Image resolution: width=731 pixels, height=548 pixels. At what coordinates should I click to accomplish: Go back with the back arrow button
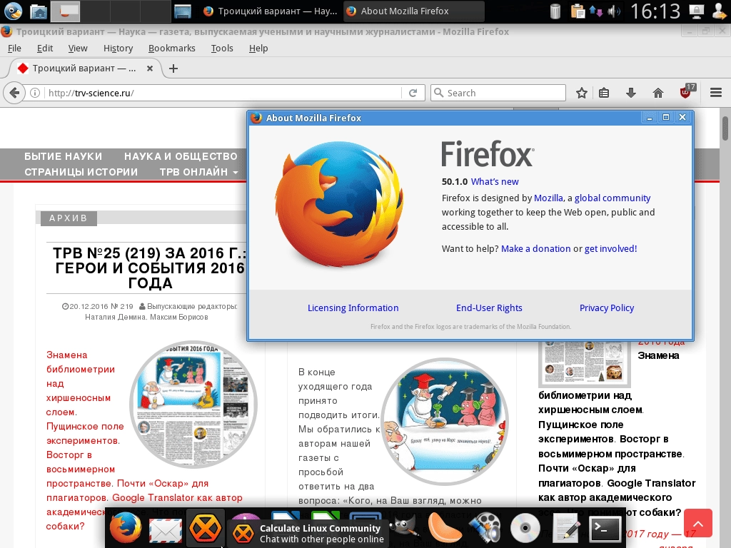14,93
